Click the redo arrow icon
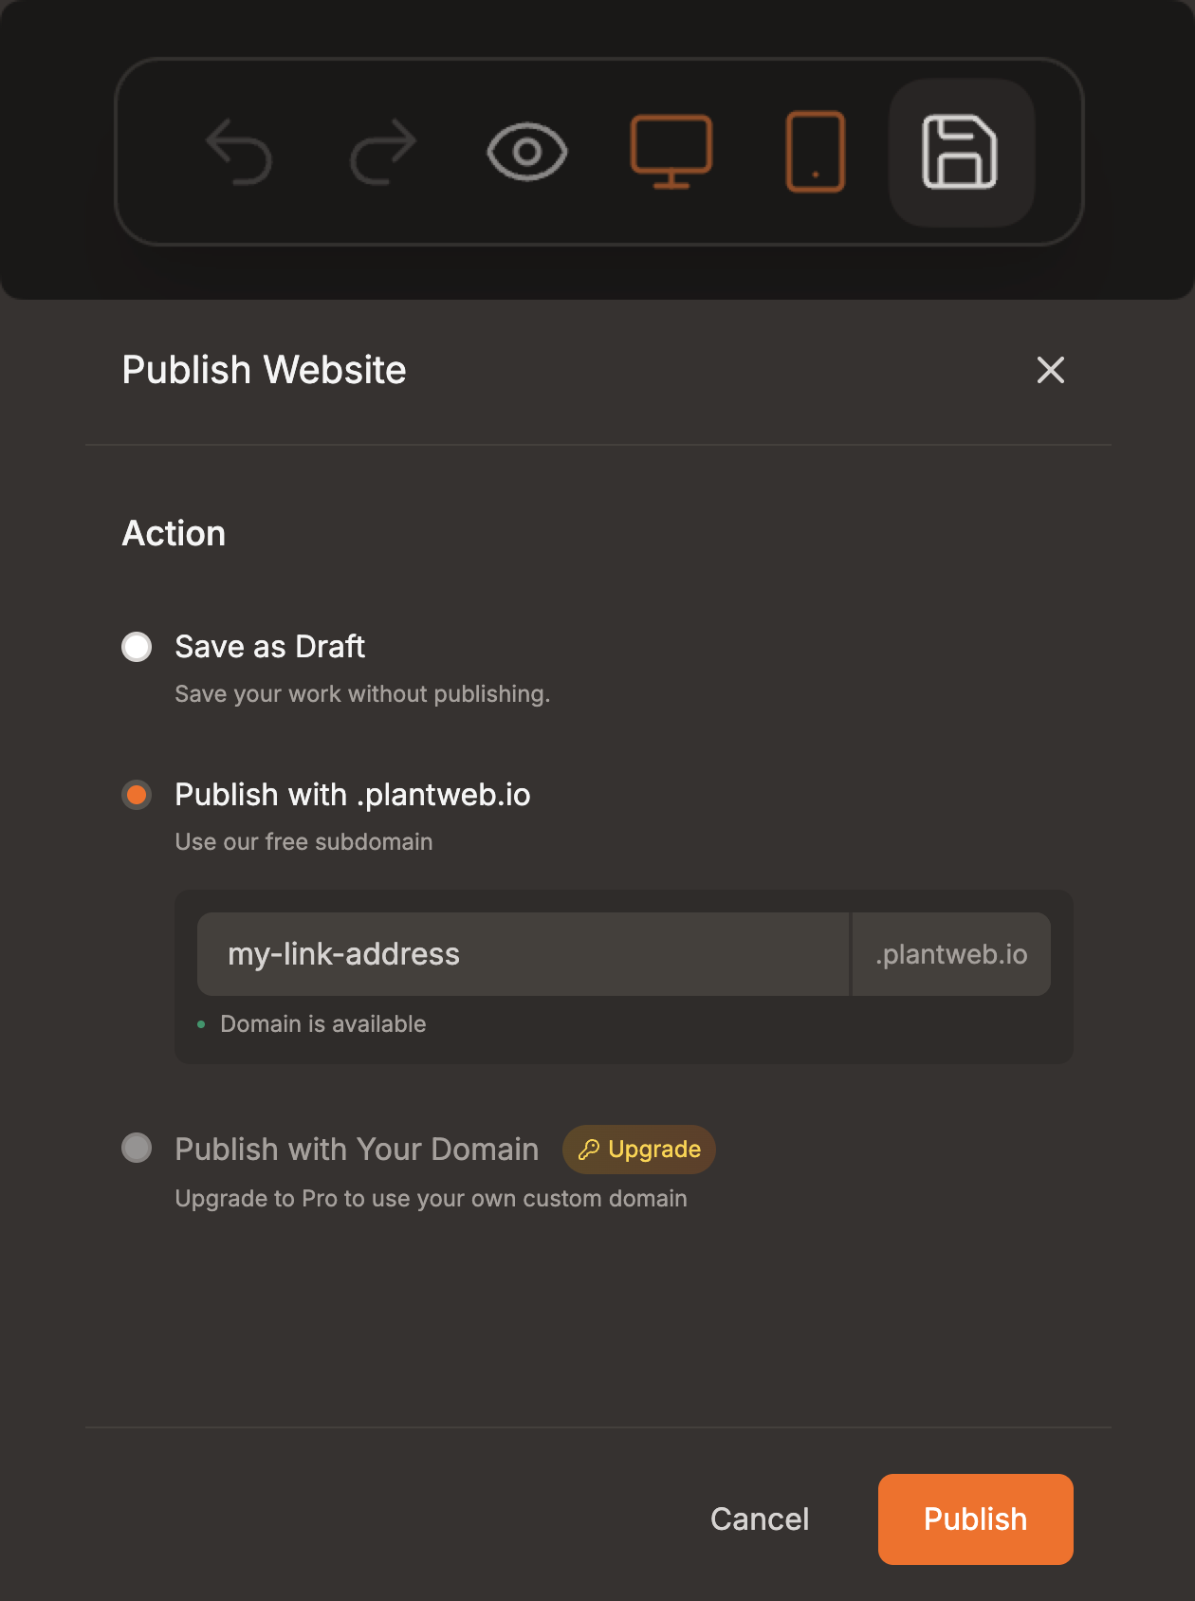This screenshot has height=1601, width=1195. click(x=383, y=152)
